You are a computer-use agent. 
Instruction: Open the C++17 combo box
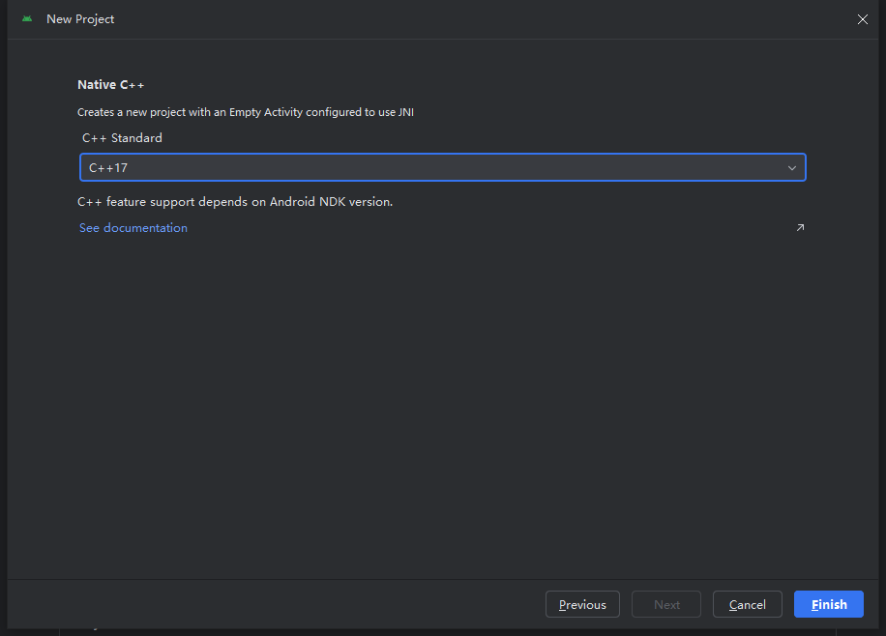(442, 168)
